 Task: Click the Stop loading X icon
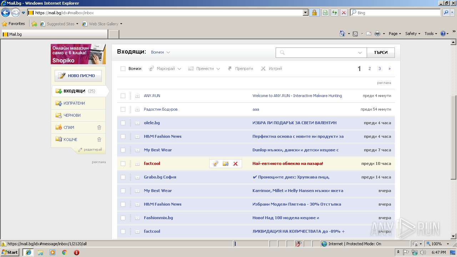point(343,12)
